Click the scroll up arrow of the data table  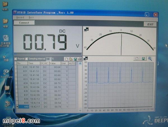point(80,63)
